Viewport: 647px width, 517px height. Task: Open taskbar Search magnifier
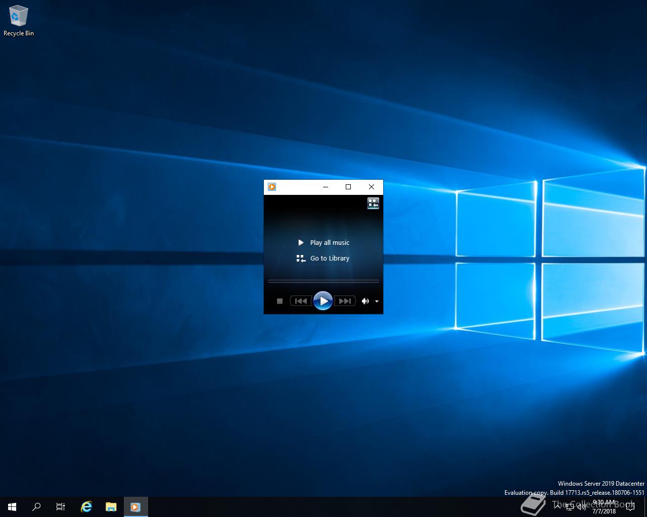[36, 507]
